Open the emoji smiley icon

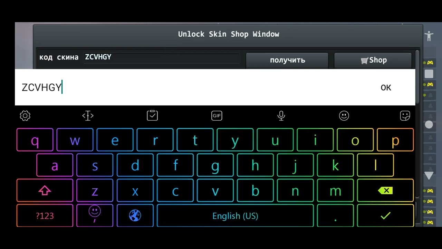(344, 116)
